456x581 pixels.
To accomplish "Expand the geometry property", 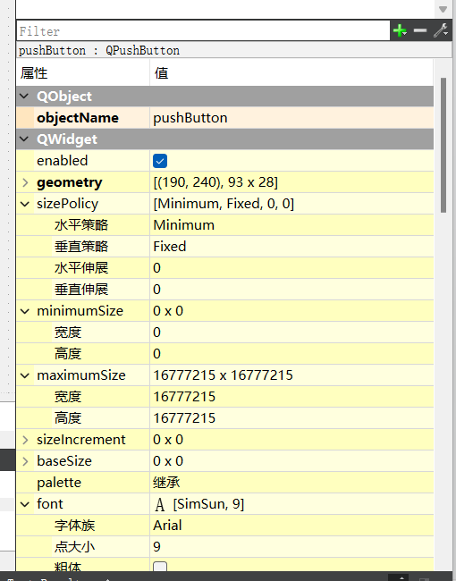I will point(25,182).
